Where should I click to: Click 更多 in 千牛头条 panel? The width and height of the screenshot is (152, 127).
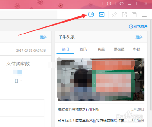tap(139, 37)
